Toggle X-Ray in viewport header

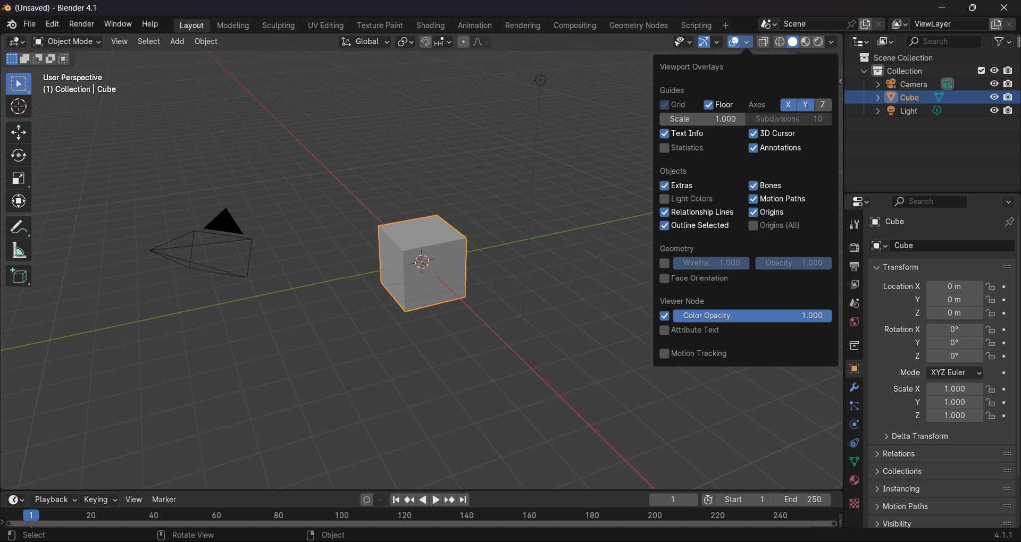(763, 41)
